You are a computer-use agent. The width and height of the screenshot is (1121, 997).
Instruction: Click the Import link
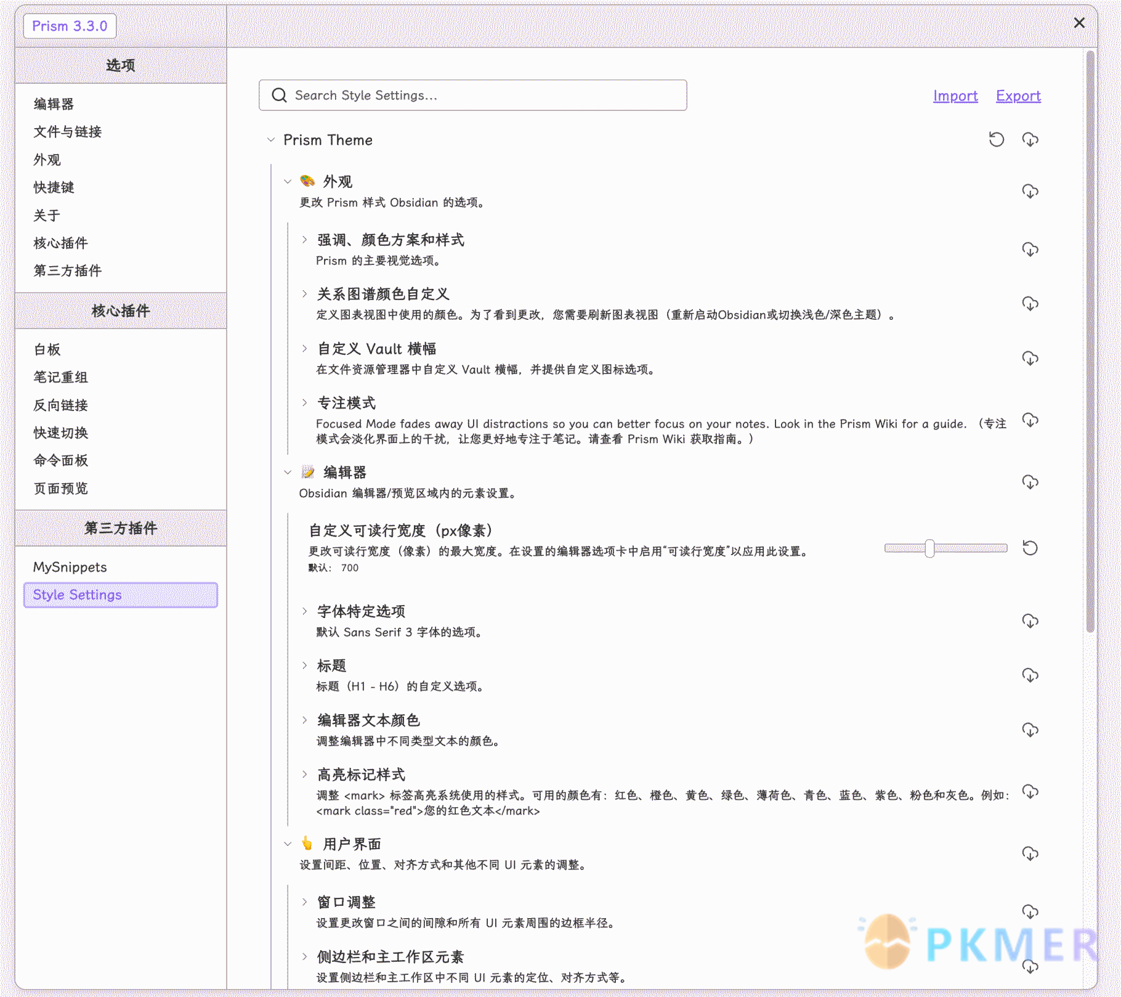[x=955, y=96]
